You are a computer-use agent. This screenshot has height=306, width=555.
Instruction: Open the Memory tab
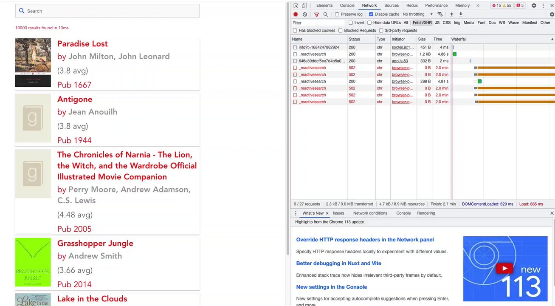pyautogui.click(x=462, y=6)
